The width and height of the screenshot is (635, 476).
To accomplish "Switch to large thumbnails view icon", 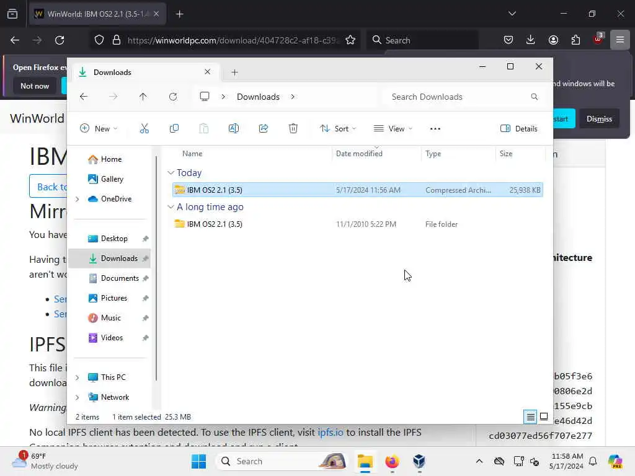I will (x=544, y=416).
